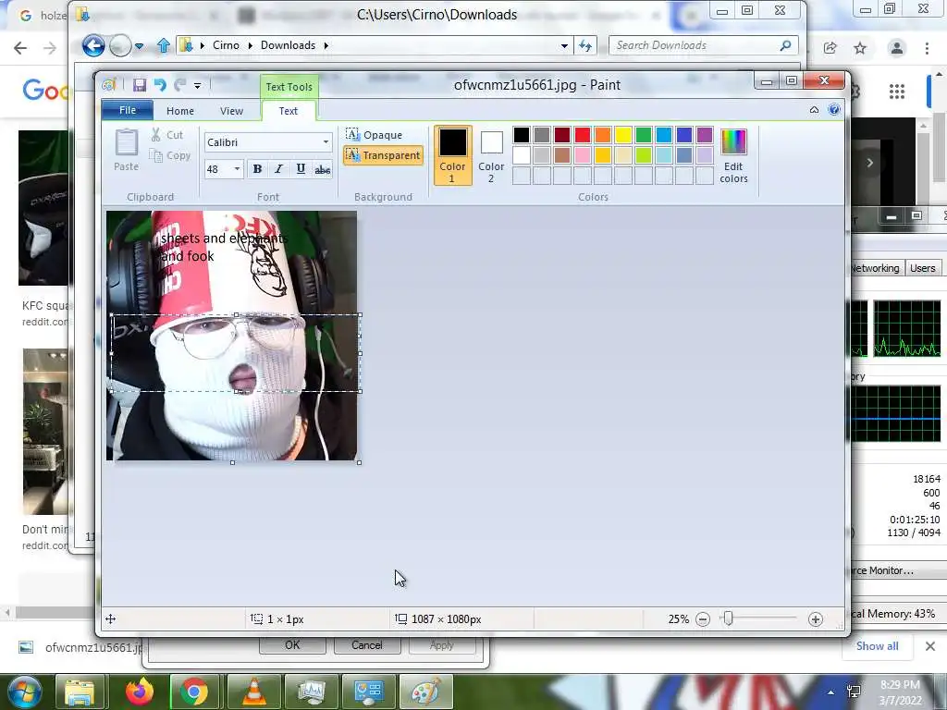Viewport: 947px width, 710px height.
Task: Select Color 2 background button
Action: (x=491, y=155)
